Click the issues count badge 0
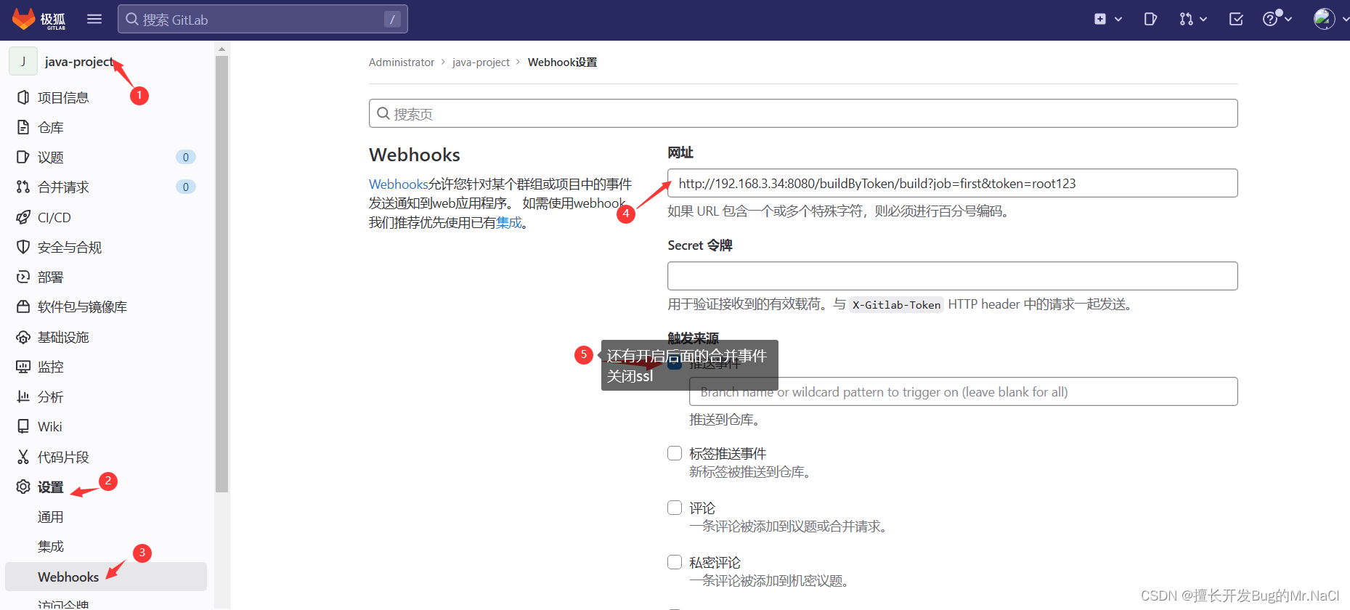Viewport: 1350px width, 610px height. point(186,157)
